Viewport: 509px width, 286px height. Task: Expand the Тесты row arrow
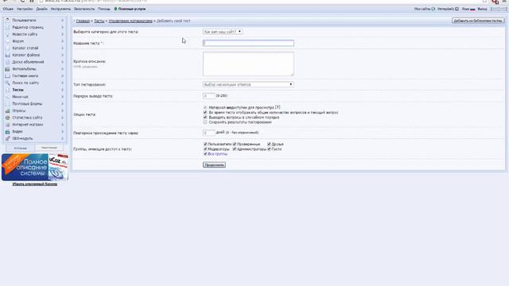[62, 90]
